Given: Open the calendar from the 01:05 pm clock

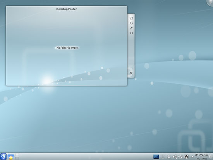Looking at the screenshot, I should (x=202, y=157).
